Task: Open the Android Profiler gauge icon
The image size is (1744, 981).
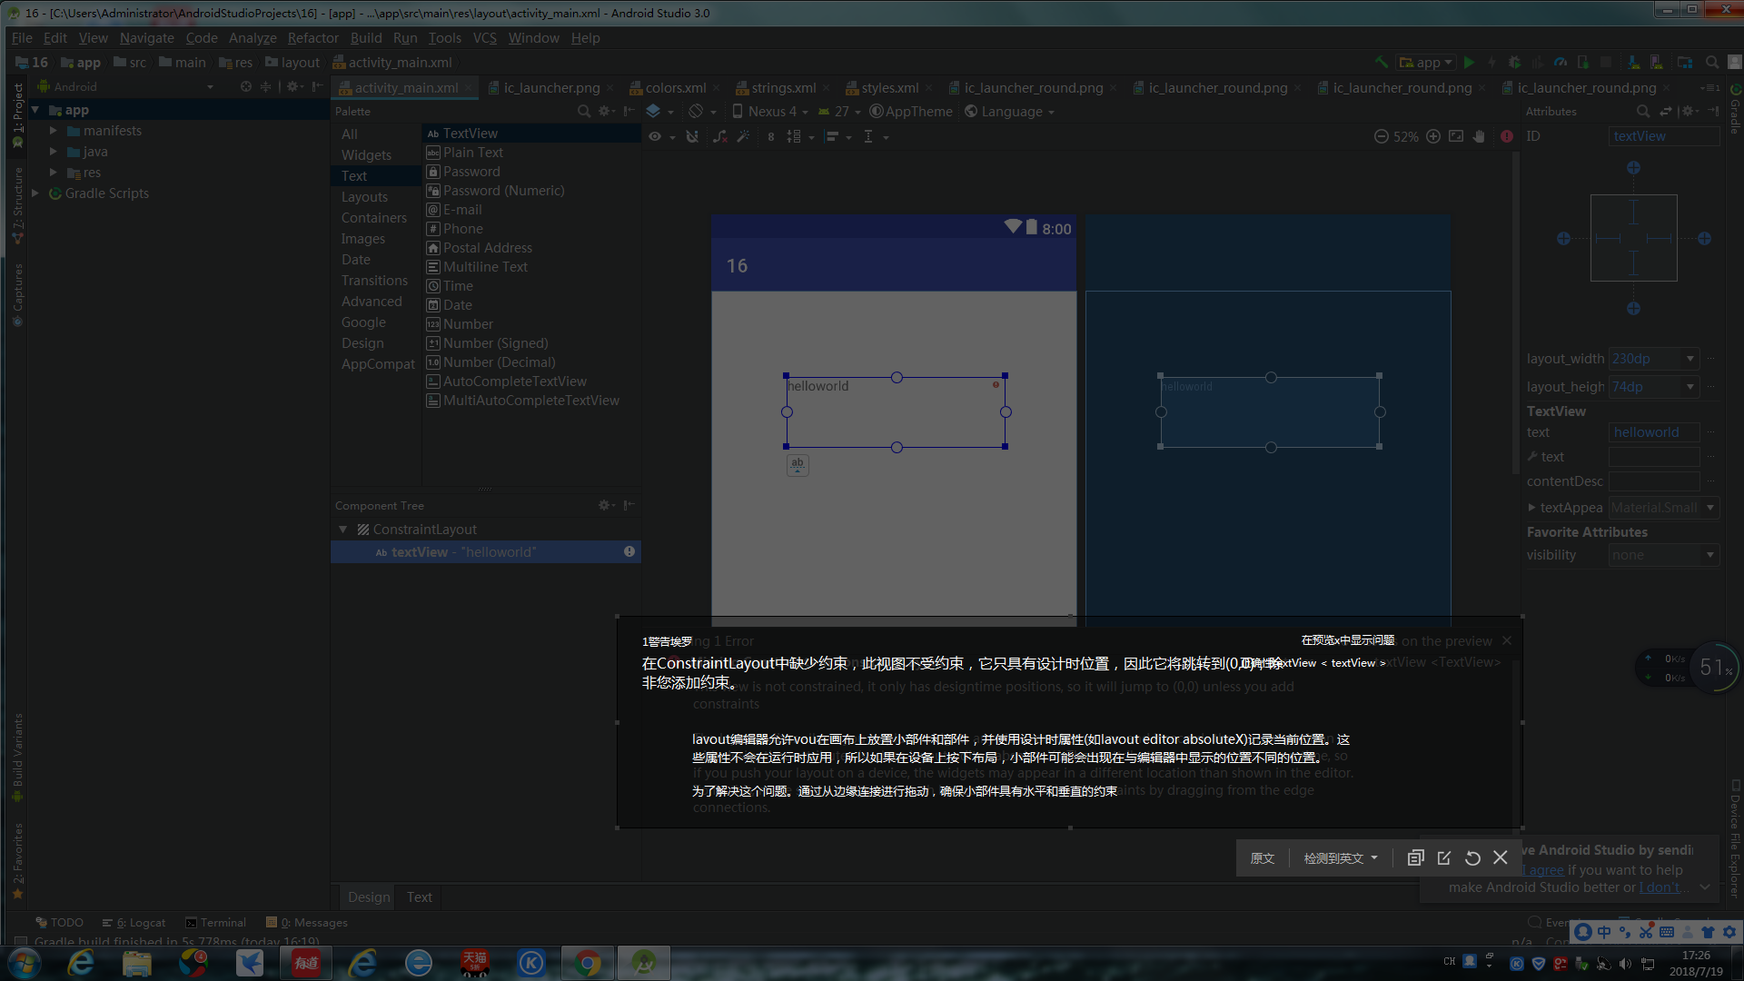Action: [x=1561, y=63]
